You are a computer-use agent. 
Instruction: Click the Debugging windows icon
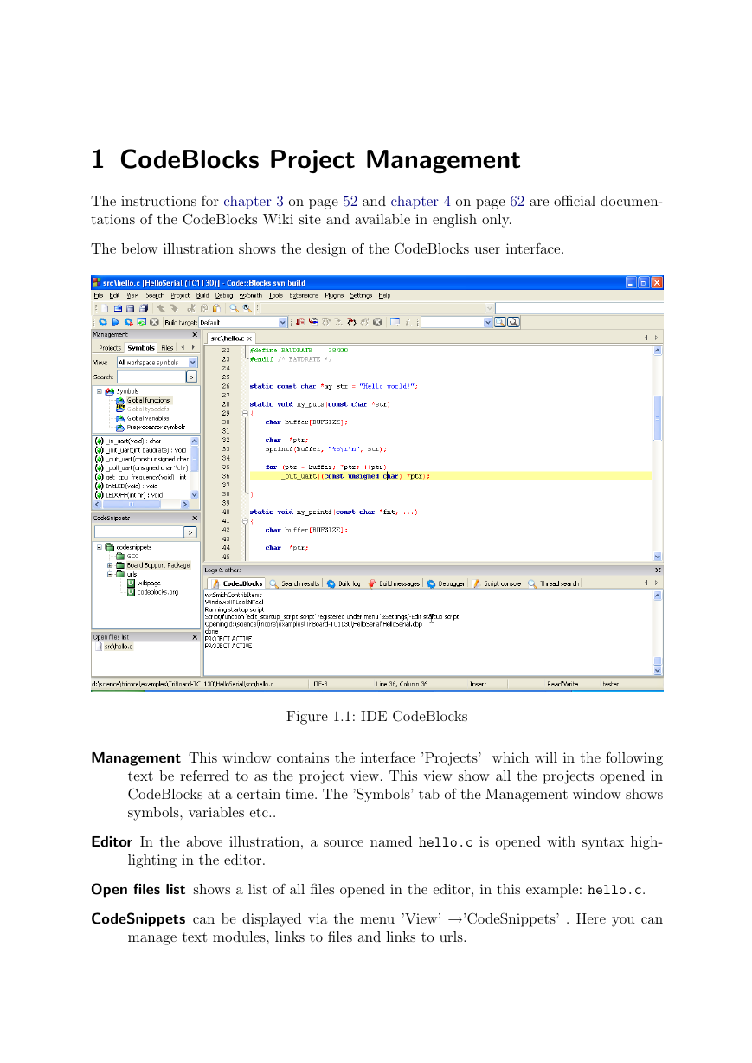[x=395, y=322]
